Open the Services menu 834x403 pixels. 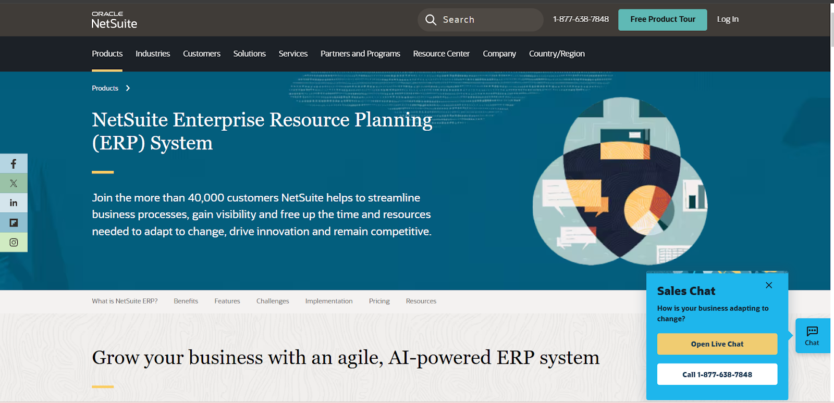pos(293,54)
